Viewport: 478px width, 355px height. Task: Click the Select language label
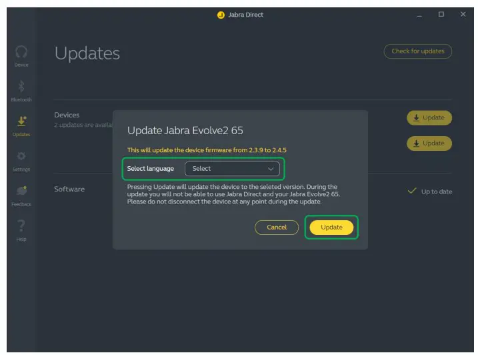[x=150, y=169]
